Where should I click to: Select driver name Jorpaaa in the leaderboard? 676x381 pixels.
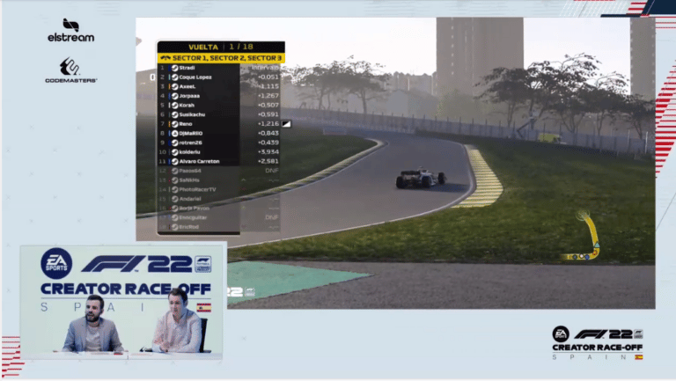point(189,96)
